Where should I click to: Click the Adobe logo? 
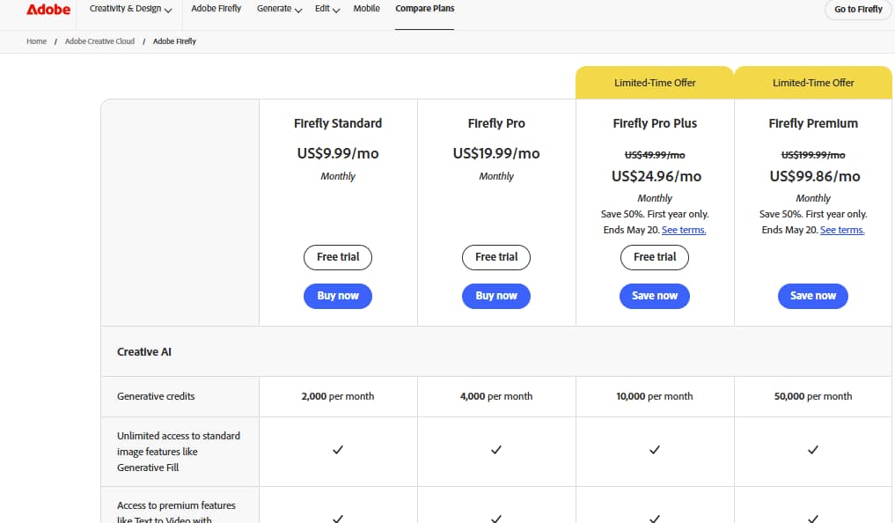(48, 9)
